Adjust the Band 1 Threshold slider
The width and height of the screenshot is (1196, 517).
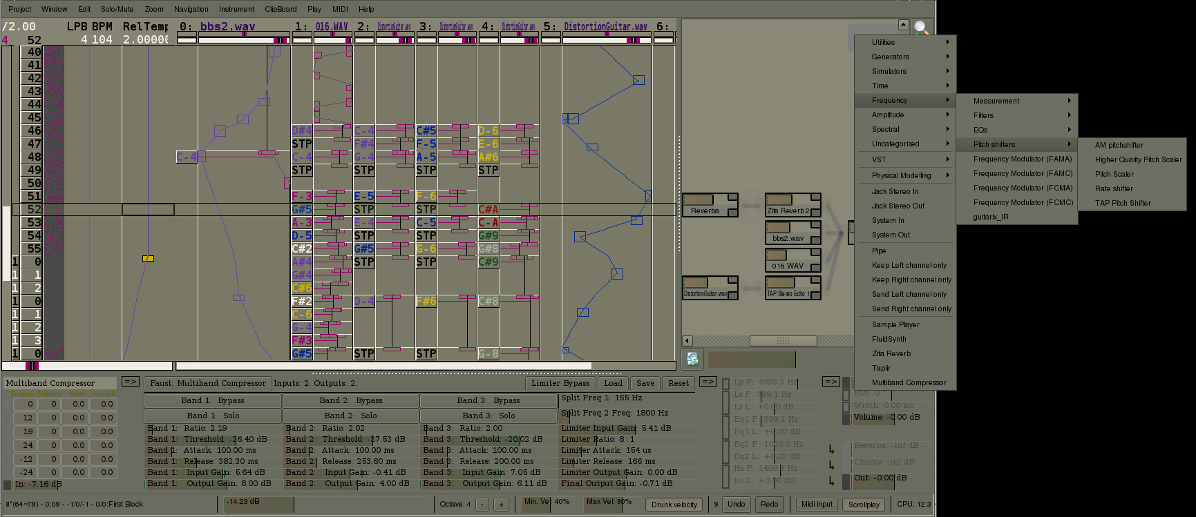point(212,440)
